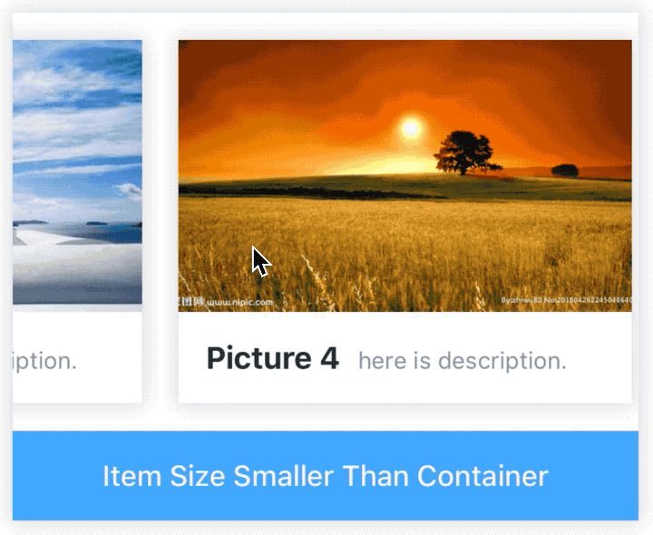The image size is (653, 535).
Task: Click the white caption area of left card
Action: 77,357
